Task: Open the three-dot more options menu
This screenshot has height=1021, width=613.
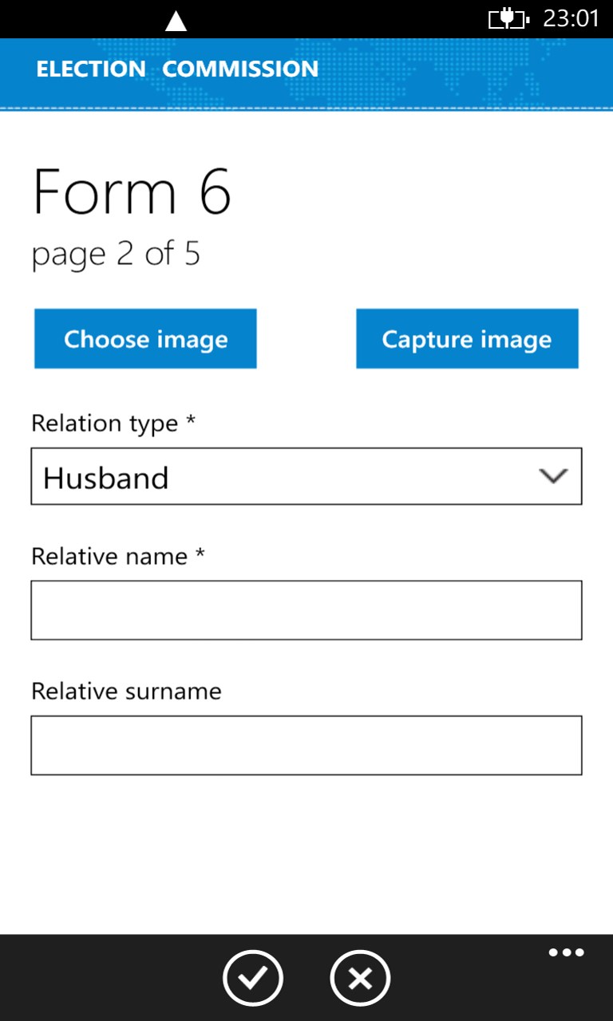Action: pos(566,952)
